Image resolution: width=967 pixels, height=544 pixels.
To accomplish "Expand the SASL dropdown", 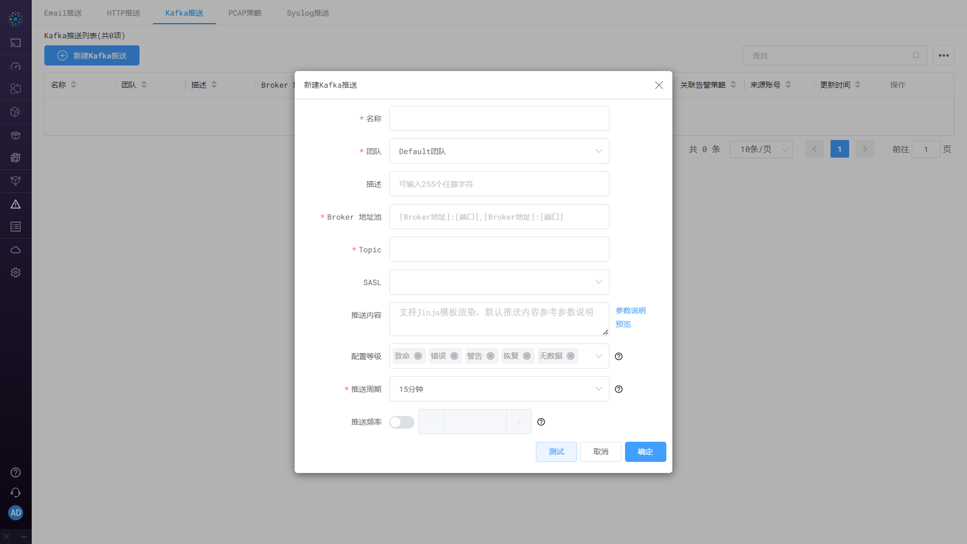I will pos(499,282).
